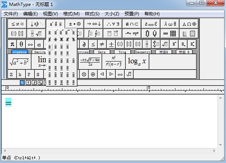Open the labeled arrow templates palette

coord(132,34)
